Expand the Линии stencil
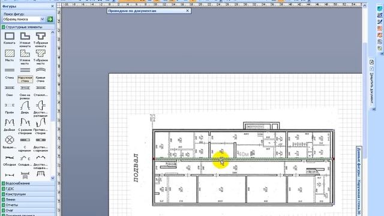384x216 pixels. pyautogui.click(x=28, y=199)
